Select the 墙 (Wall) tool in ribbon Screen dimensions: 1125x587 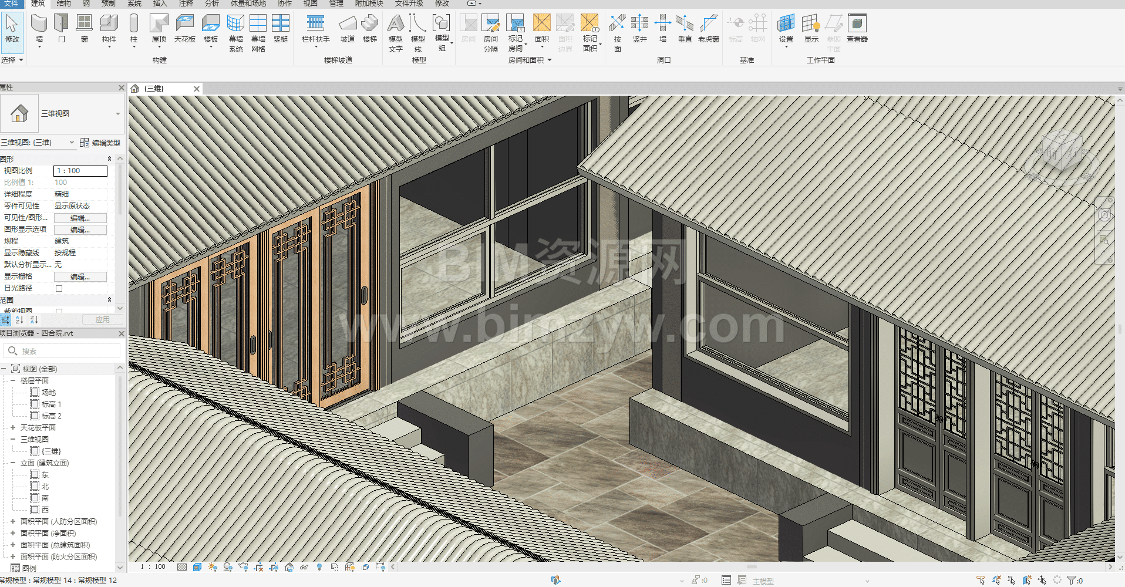point(39,28)
